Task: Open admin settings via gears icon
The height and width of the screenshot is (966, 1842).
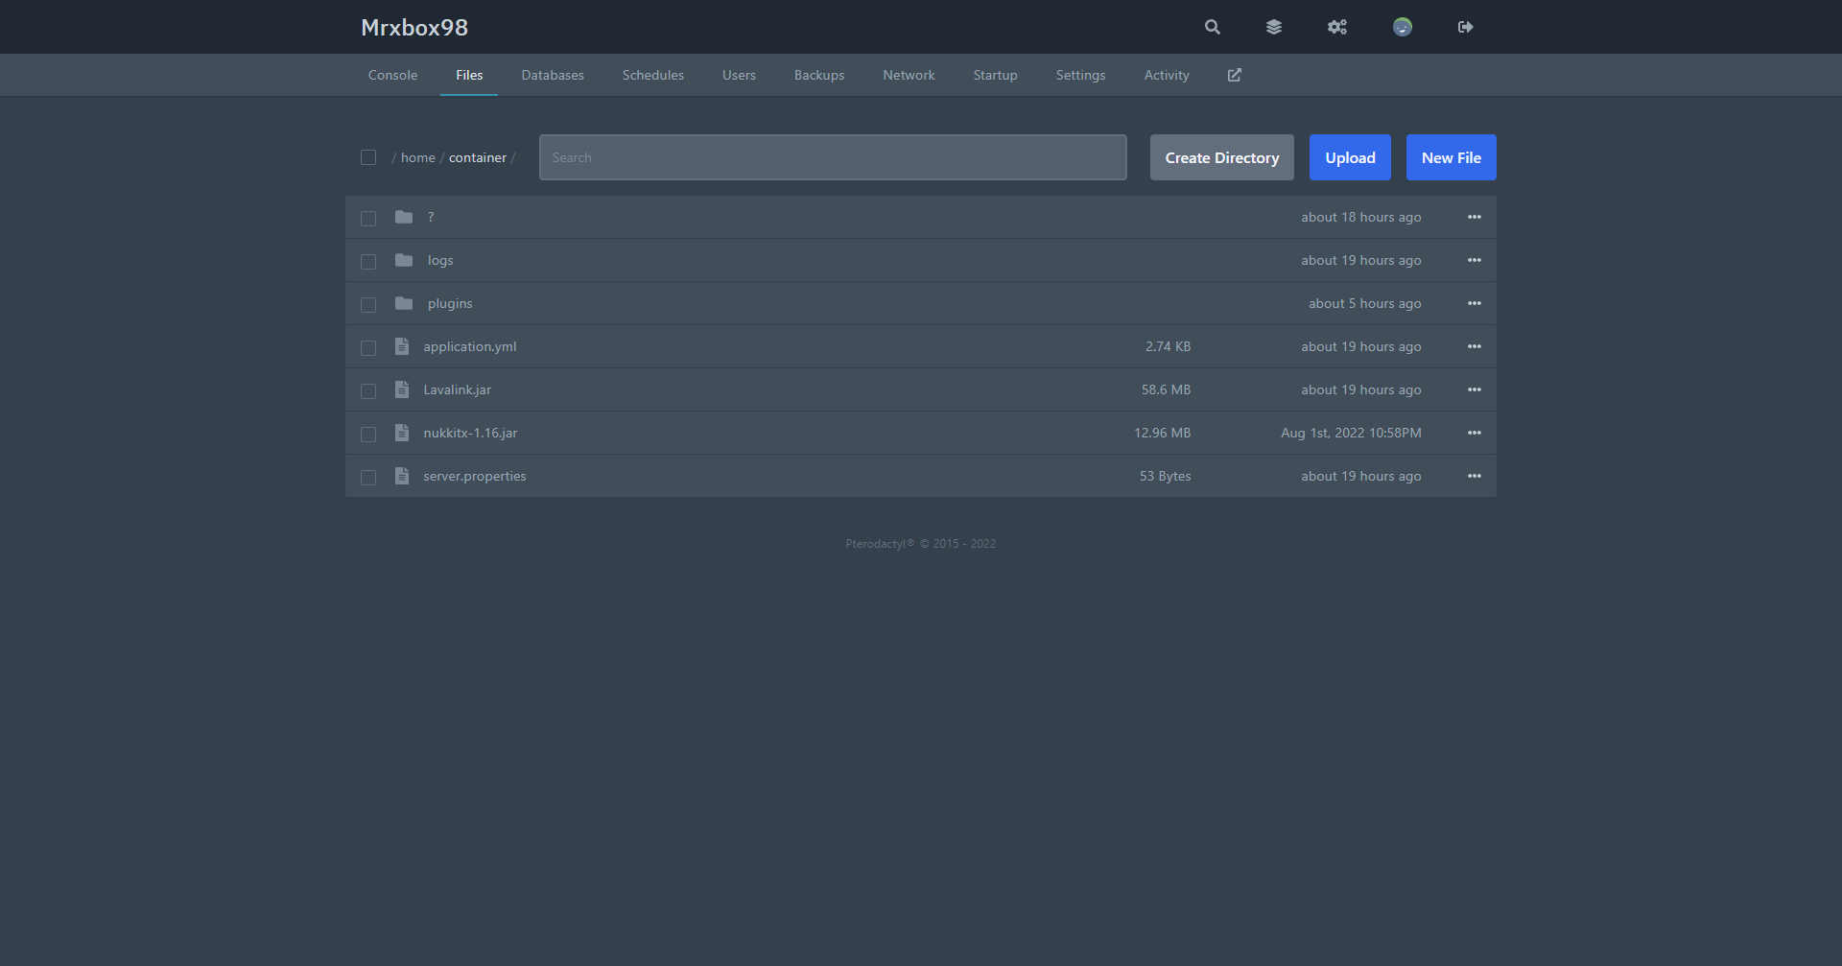Action: (x=1337, y=27)
